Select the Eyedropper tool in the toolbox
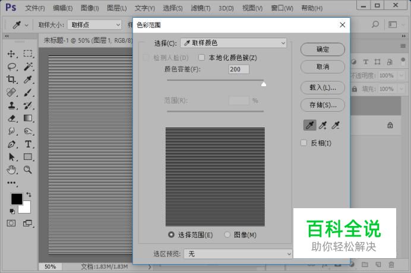The height and width of the screenshot is (273, 411). pyautogui.click(x=28, y=79)
